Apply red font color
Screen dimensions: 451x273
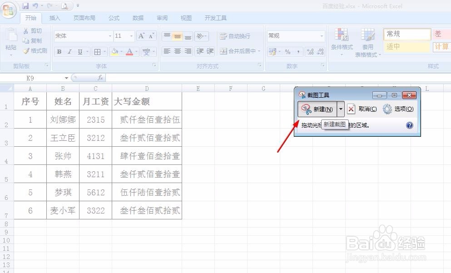129,52
